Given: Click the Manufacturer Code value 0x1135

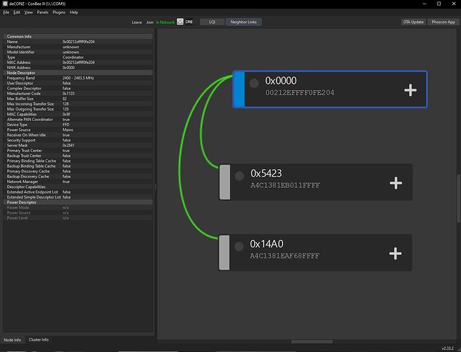Looking at the screenshot, I should [x=68, y=94].
